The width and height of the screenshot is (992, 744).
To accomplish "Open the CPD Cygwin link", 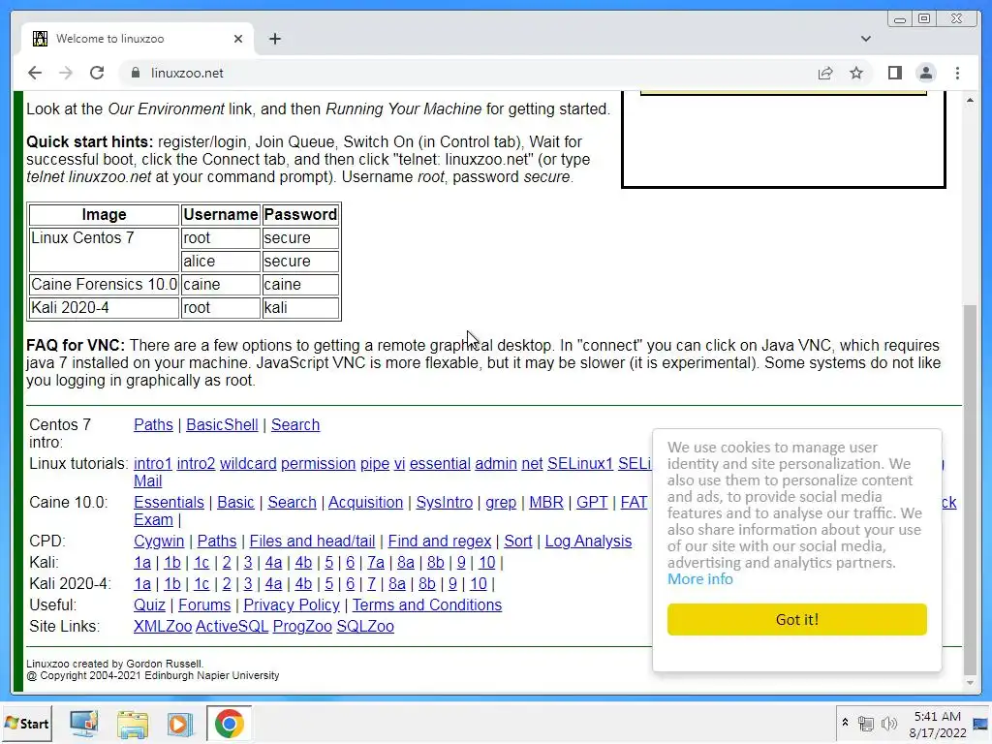I will (x=159, y=541).
